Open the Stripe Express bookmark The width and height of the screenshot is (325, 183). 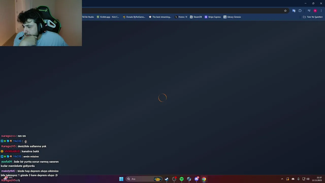[x=213, y=17]
